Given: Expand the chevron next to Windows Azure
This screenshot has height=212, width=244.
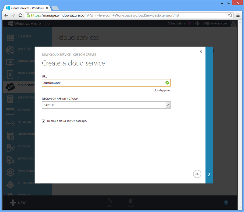Looking at the screenshot, I should (x=49, y=24).
